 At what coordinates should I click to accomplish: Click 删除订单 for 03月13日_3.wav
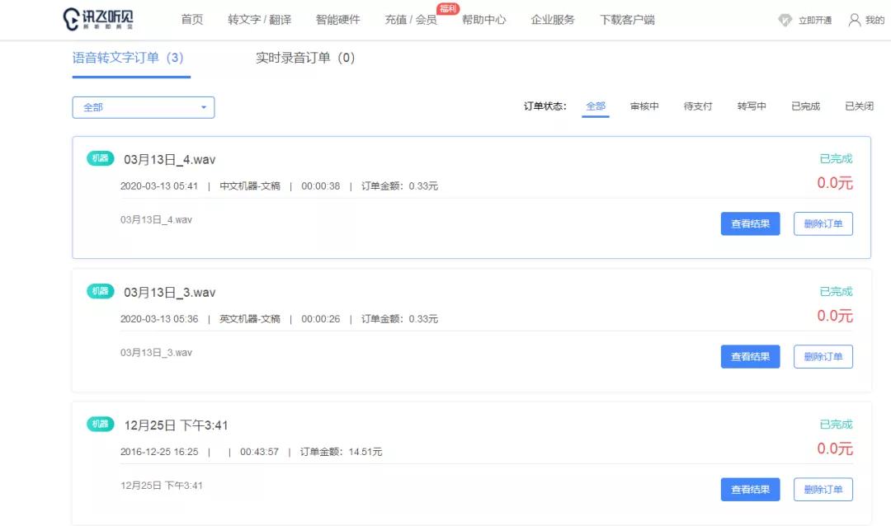point(823,356)
